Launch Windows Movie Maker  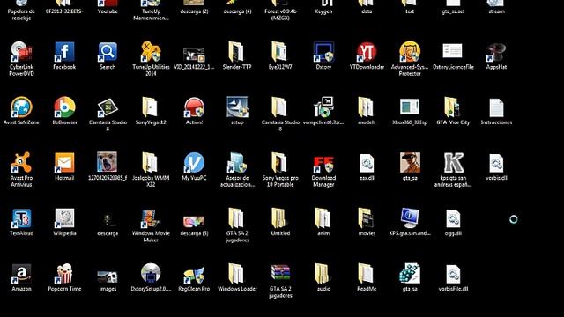tap(151, 218)
